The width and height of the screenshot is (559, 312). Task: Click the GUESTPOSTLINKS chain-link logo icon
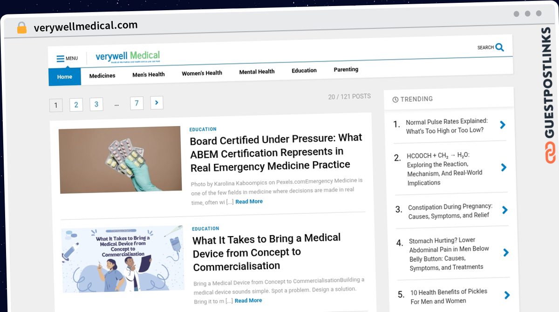tap(550, 153)
